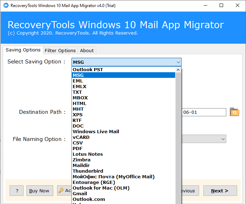
Task: Click the folder browse icon for Destination Path
Action: click(234, 112)
